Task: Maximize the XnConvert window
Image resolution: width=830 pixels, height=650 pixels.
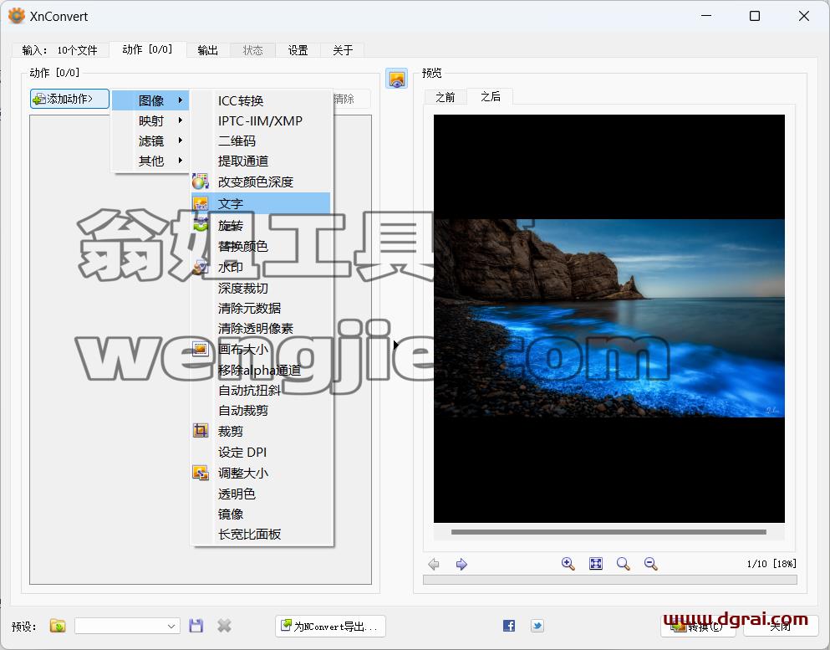Action: tap(755, 16)
